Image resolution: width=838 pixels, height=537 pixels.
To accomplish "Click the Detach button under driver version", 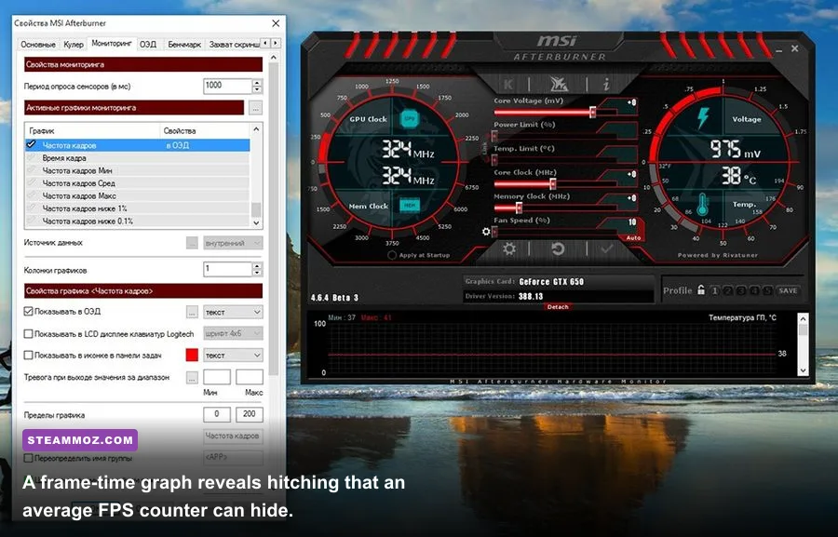I will pos(558,307).
